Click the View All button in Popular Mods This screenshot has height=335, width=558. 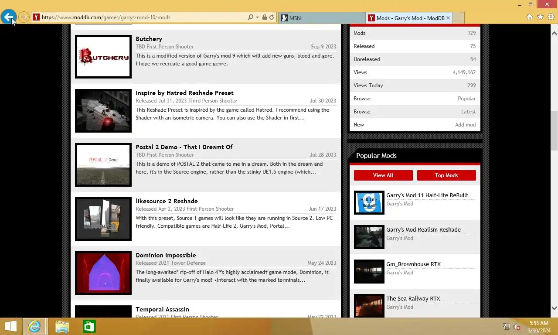click(383, 175)
